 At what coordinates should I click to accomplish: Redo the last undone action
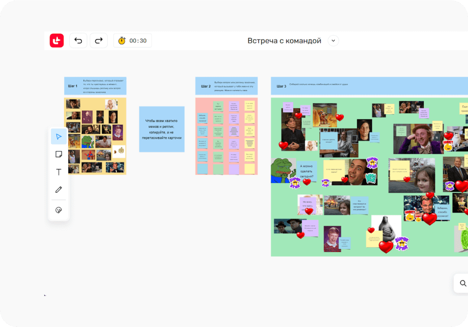[x=99, y=41]
